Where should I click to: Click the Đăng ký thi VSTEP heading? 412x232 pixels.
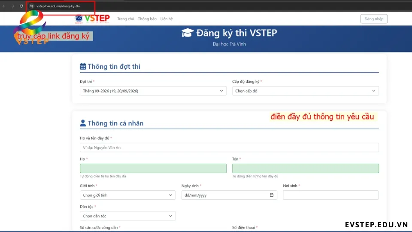pyautogui.click(x=236, y=33)
